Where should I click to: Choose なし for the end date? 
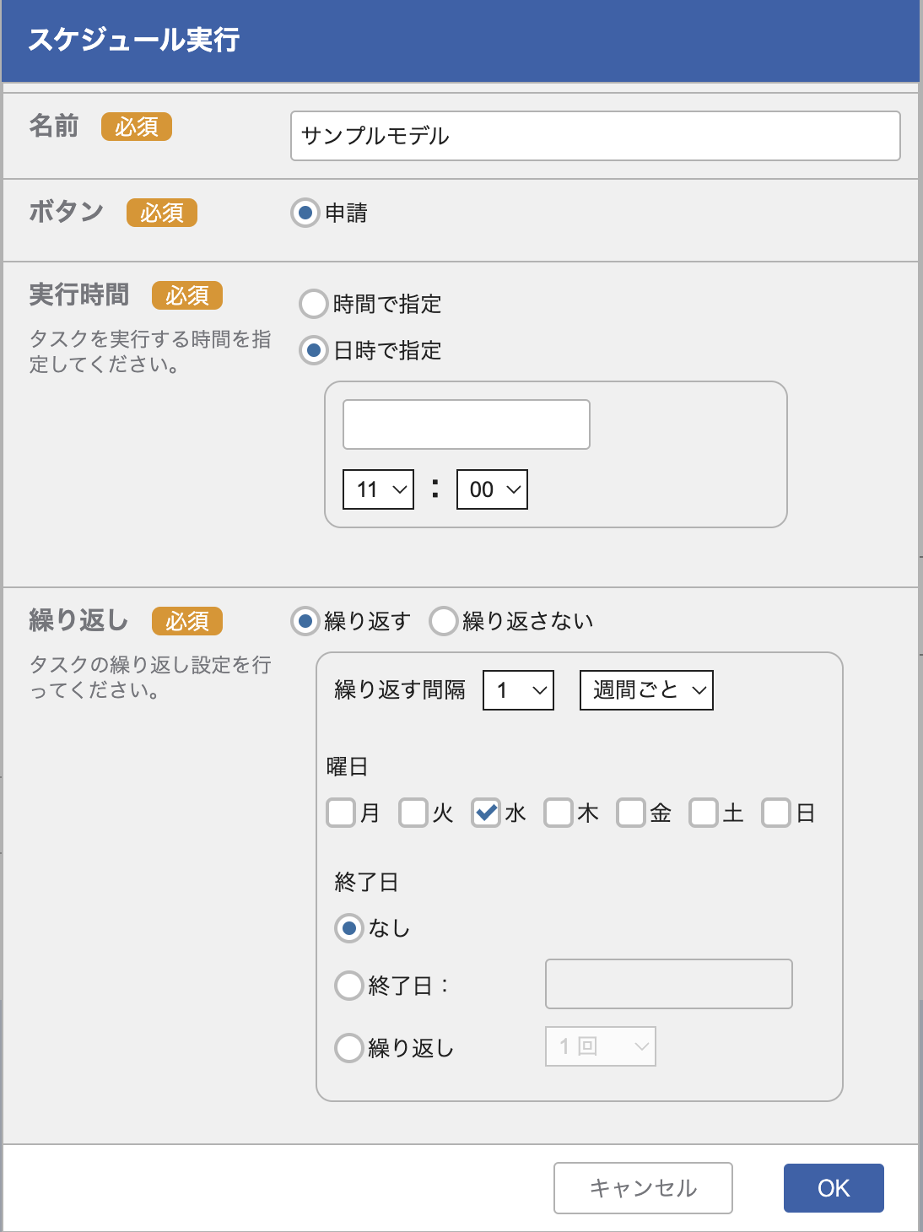point(348,927)
